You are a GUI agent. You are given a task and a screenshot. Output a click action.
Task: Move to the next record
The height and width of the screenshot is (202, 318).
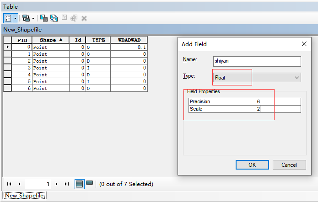tap(56, 184)
